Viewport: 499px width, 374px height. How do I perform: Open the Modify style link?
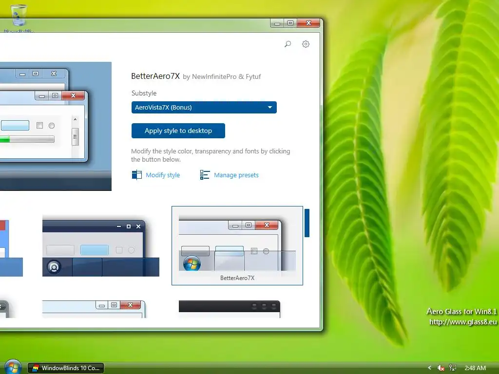tap(163, 175)
